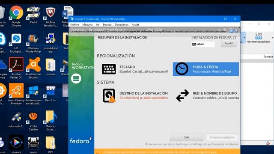Open Red & Nombre de equipo arrows icon
Screen dimensions: 274x154
pos(182,95)
